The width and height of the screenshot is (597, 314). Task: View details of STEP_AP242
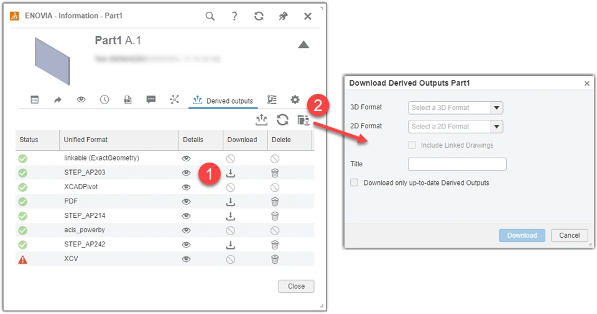(186, 245)
